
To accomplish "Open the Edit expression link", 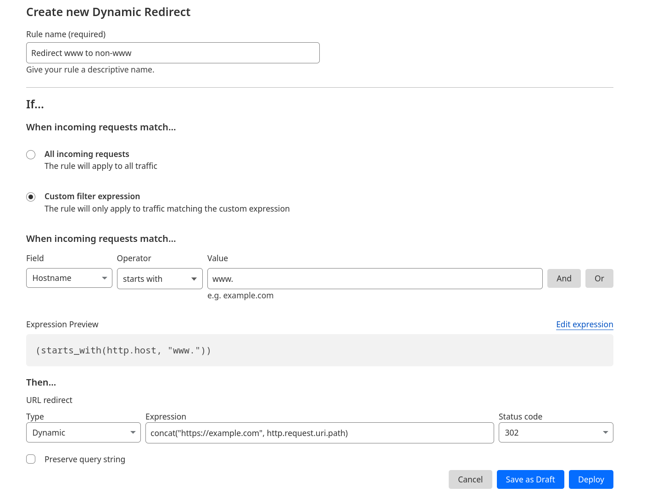I will (584, 325).
